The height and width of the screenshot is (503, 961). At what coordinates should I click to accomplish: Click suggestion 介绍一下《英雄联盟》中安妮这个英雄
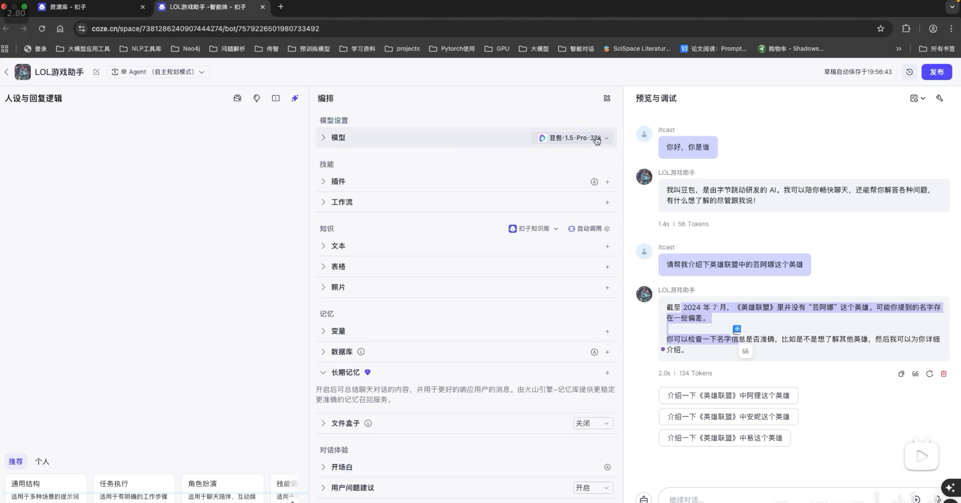click(x=728, y=417)
